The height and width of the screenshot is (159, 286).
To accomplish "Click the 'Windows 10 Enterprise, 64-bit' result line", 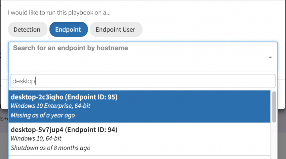I will coord(51,106).
